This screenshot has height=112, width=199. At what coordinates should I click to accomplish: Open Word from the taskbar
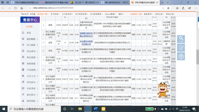[x=95, y=109]
